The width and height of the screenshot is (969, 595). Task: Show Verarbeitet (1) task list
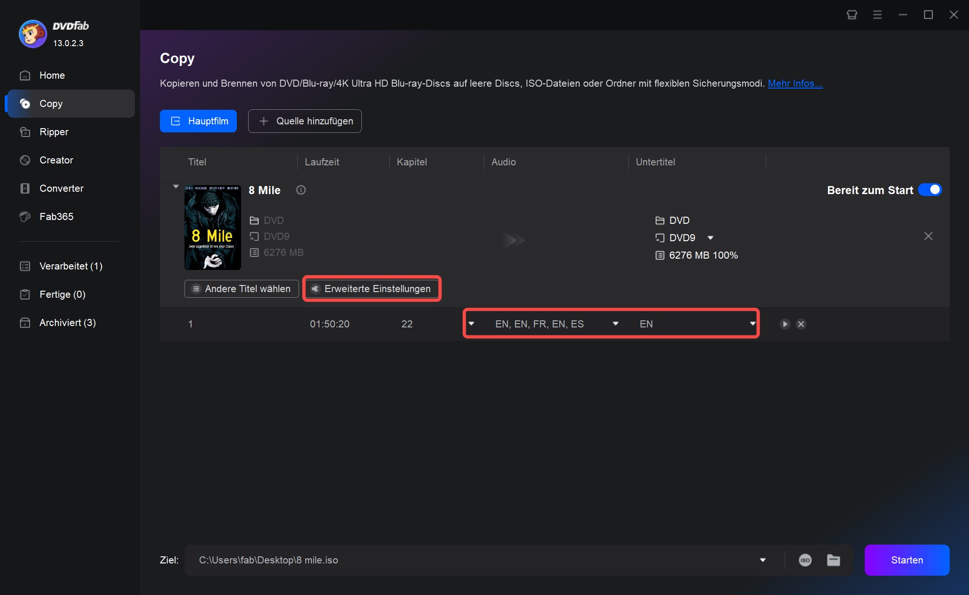[71, 266]
